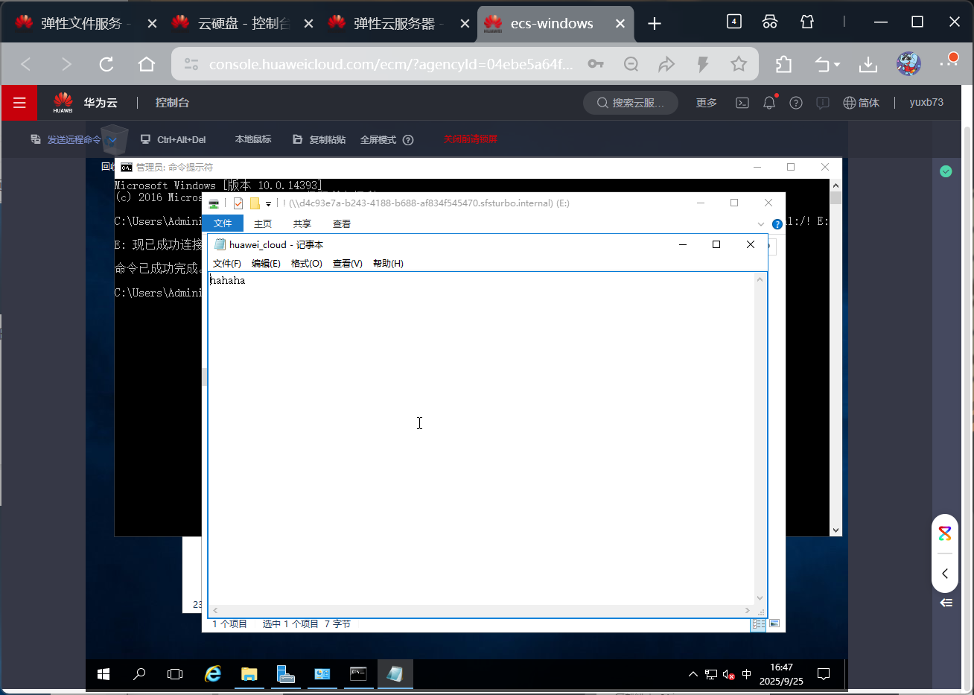
Task: Switch Explorer to details view
Action: pyautogui.click(x=758, y=624)
